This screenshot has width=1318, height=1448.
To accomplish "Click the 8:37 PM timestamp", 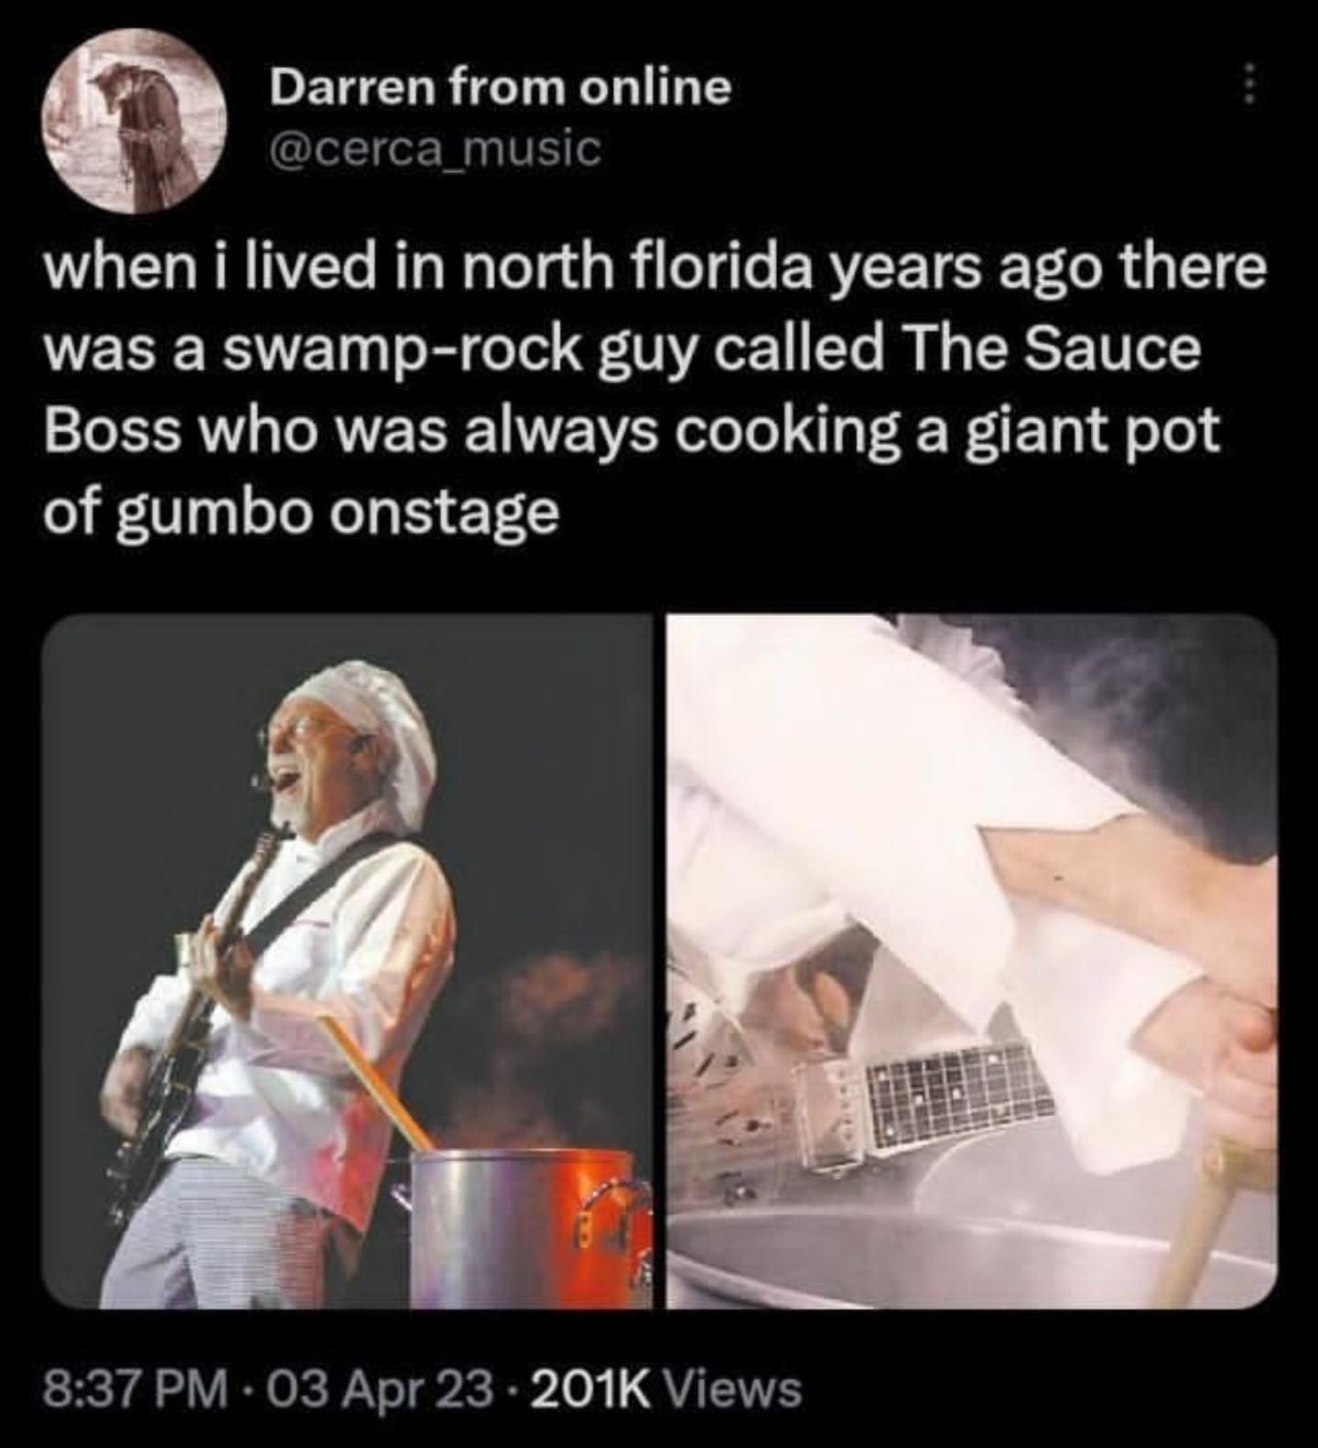I will [135, 1391].
